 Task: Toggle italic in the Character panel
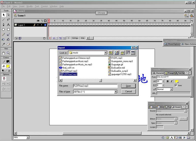click(171, 81)
